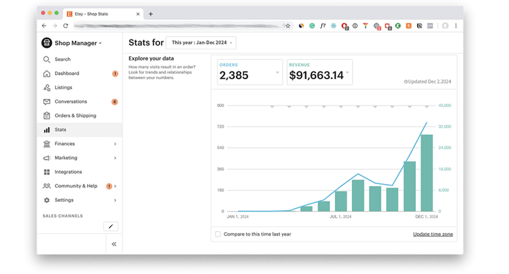The height and width of the screenshot is (274, 509).
Task: Expand the Shop Manager menu
Action: [x=100, y=43]
